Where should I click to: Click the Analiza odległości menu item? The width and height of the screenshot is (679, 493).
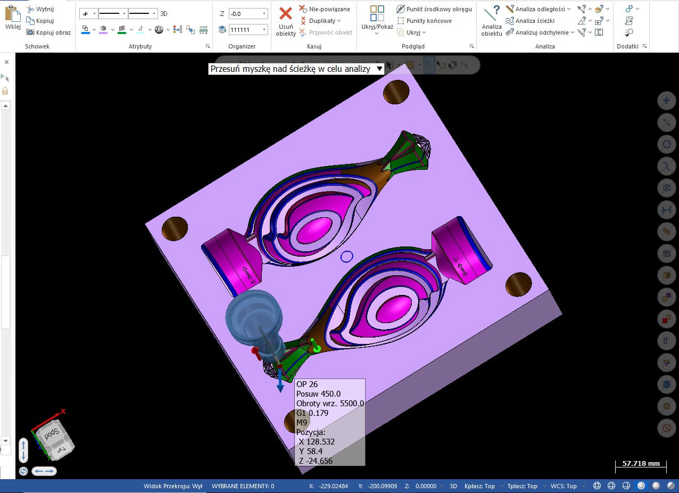[x=538, y=9]
